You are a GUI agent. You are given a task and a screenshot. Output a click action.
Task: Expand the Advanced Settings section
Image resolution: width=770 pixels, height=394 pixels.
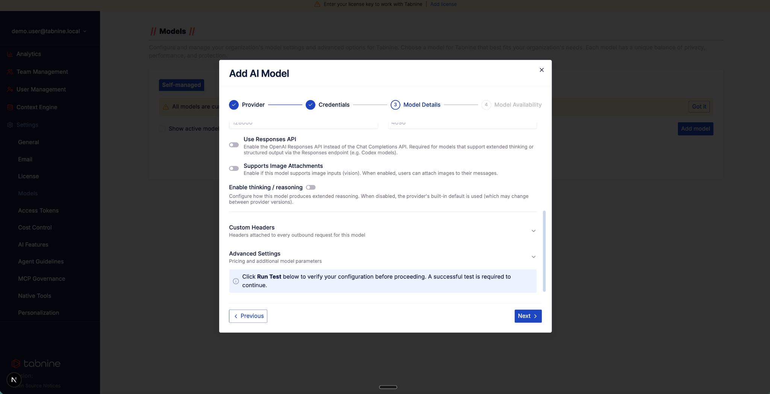[383, 257]
